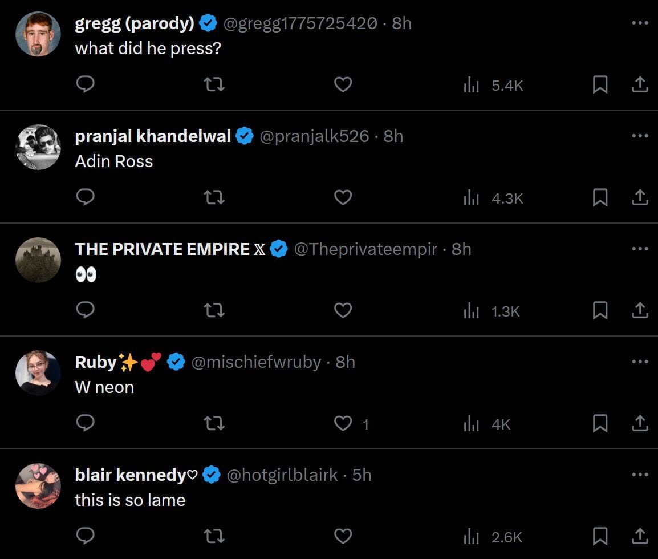This screenshot has height=559, width=658.
Task: Open the @mischiefwruby profile handle
Action: click(x=256, y=362)
